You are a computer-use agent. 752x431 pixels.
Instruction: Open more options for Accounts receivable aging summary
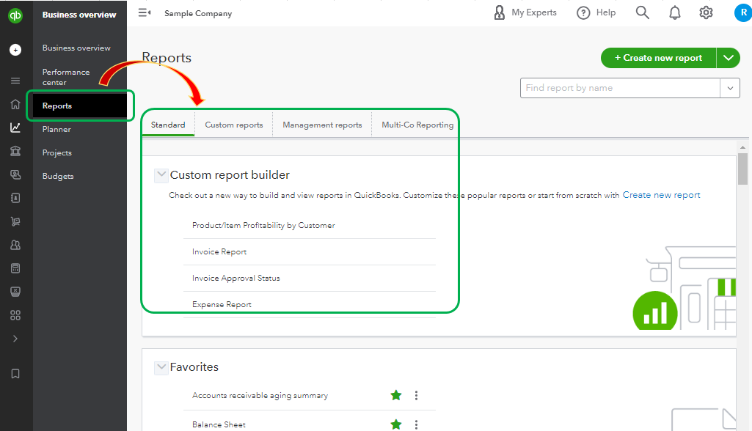pos(416,395)
